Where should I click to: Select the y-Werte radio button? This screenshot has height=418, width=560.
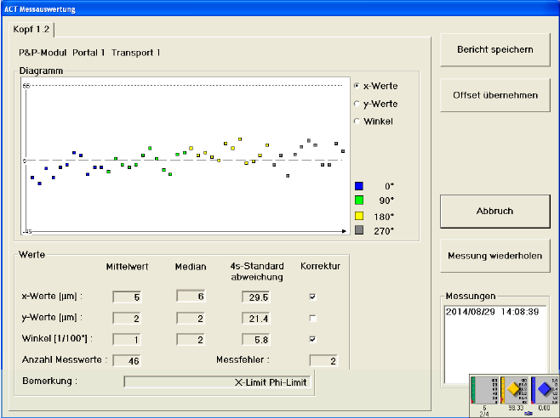point(357,104)
